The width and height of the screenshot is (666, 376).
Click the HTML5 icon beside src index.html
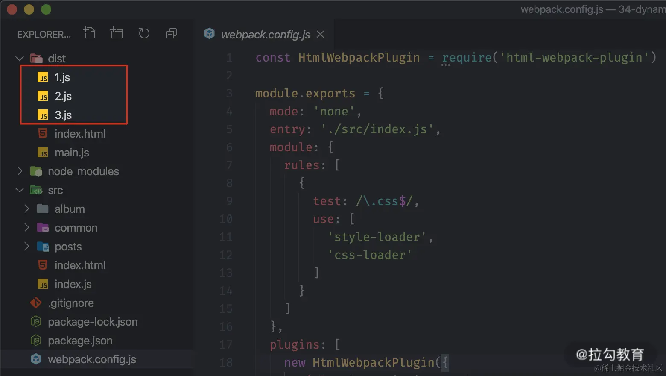[43, 265]
